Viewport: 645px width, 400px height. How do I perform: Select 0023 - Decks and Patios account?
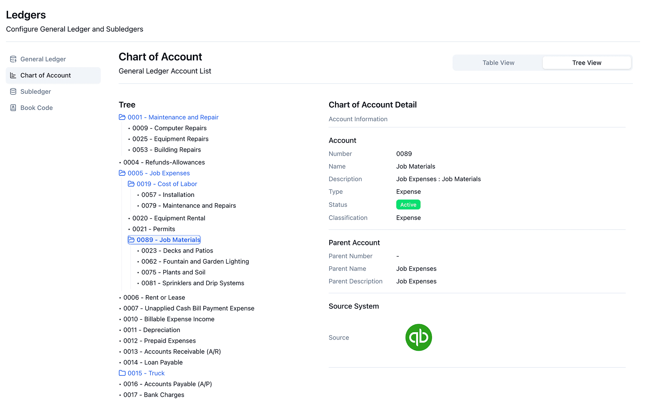click(x=177, y=251)
